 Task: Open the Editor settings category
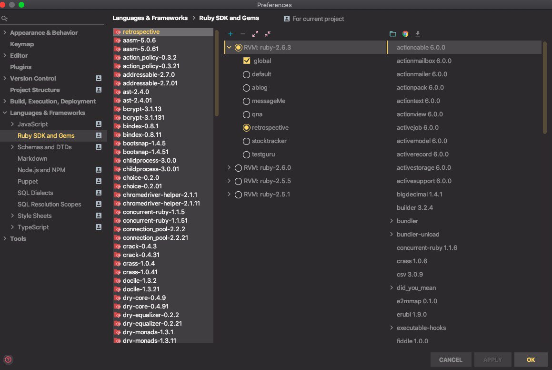pyautogui.click(x=19, y=55)
